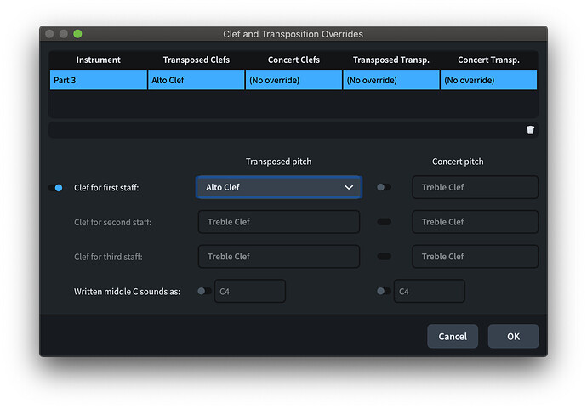Screen dimensions: 587x409
Task: Click the concert middle C input field
Action: (429, 291)
